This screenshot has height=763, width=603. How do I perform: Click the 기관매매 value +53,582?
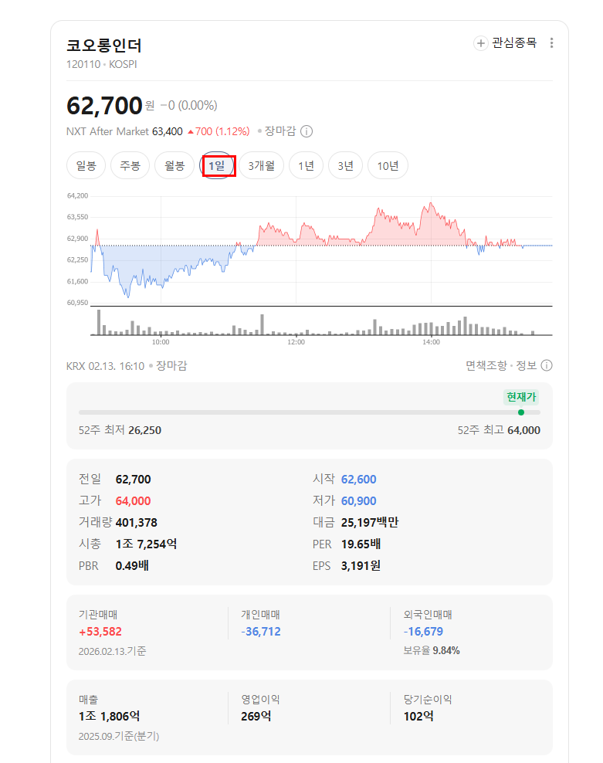[100, 632]
